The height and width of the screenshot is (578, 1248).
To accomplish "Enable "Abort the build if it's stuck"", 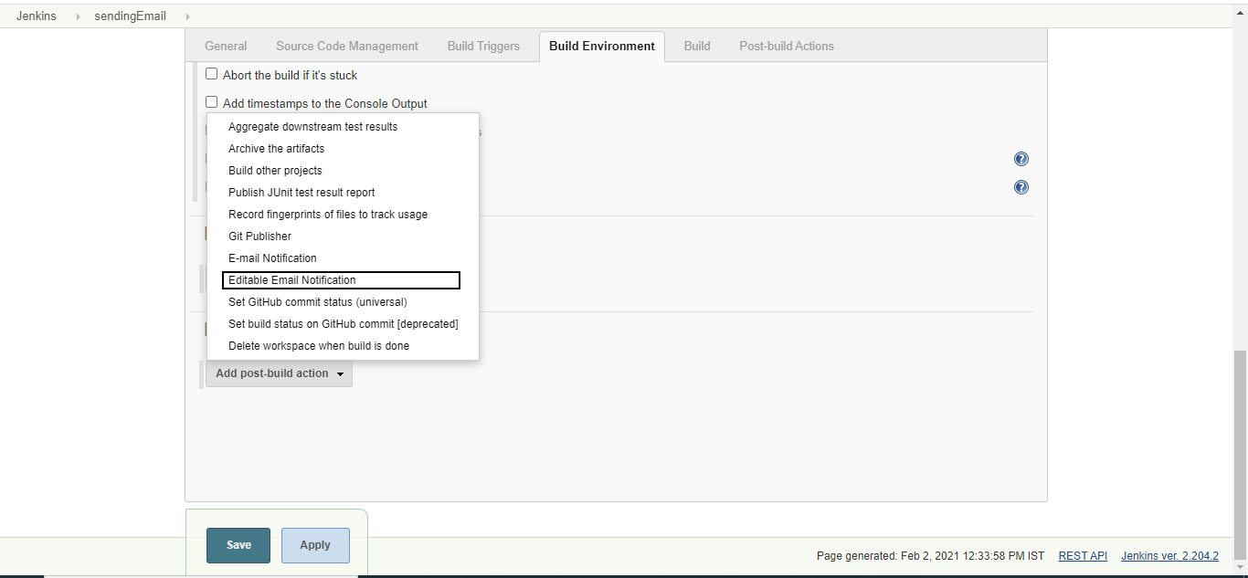I will [x=211, y=74].
